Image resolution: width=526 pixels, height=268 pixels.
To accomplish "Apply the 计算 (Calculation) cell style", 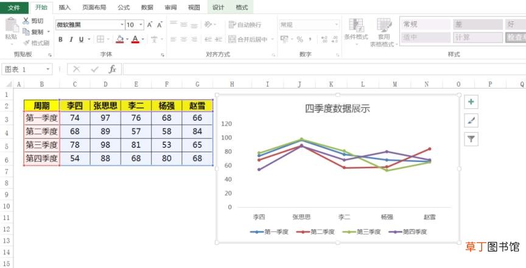I will point(477,37).
